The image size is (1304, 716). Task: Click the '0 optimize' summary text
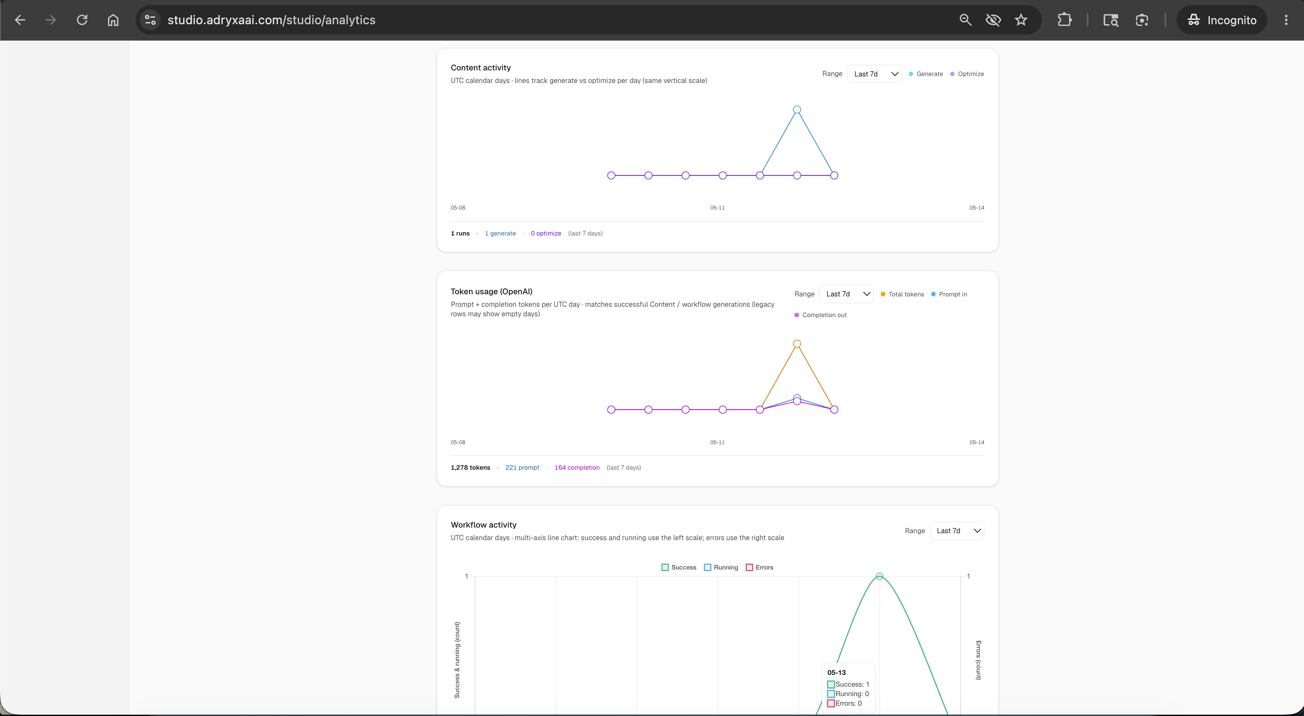pyautogui.click(x=546, y=233)
